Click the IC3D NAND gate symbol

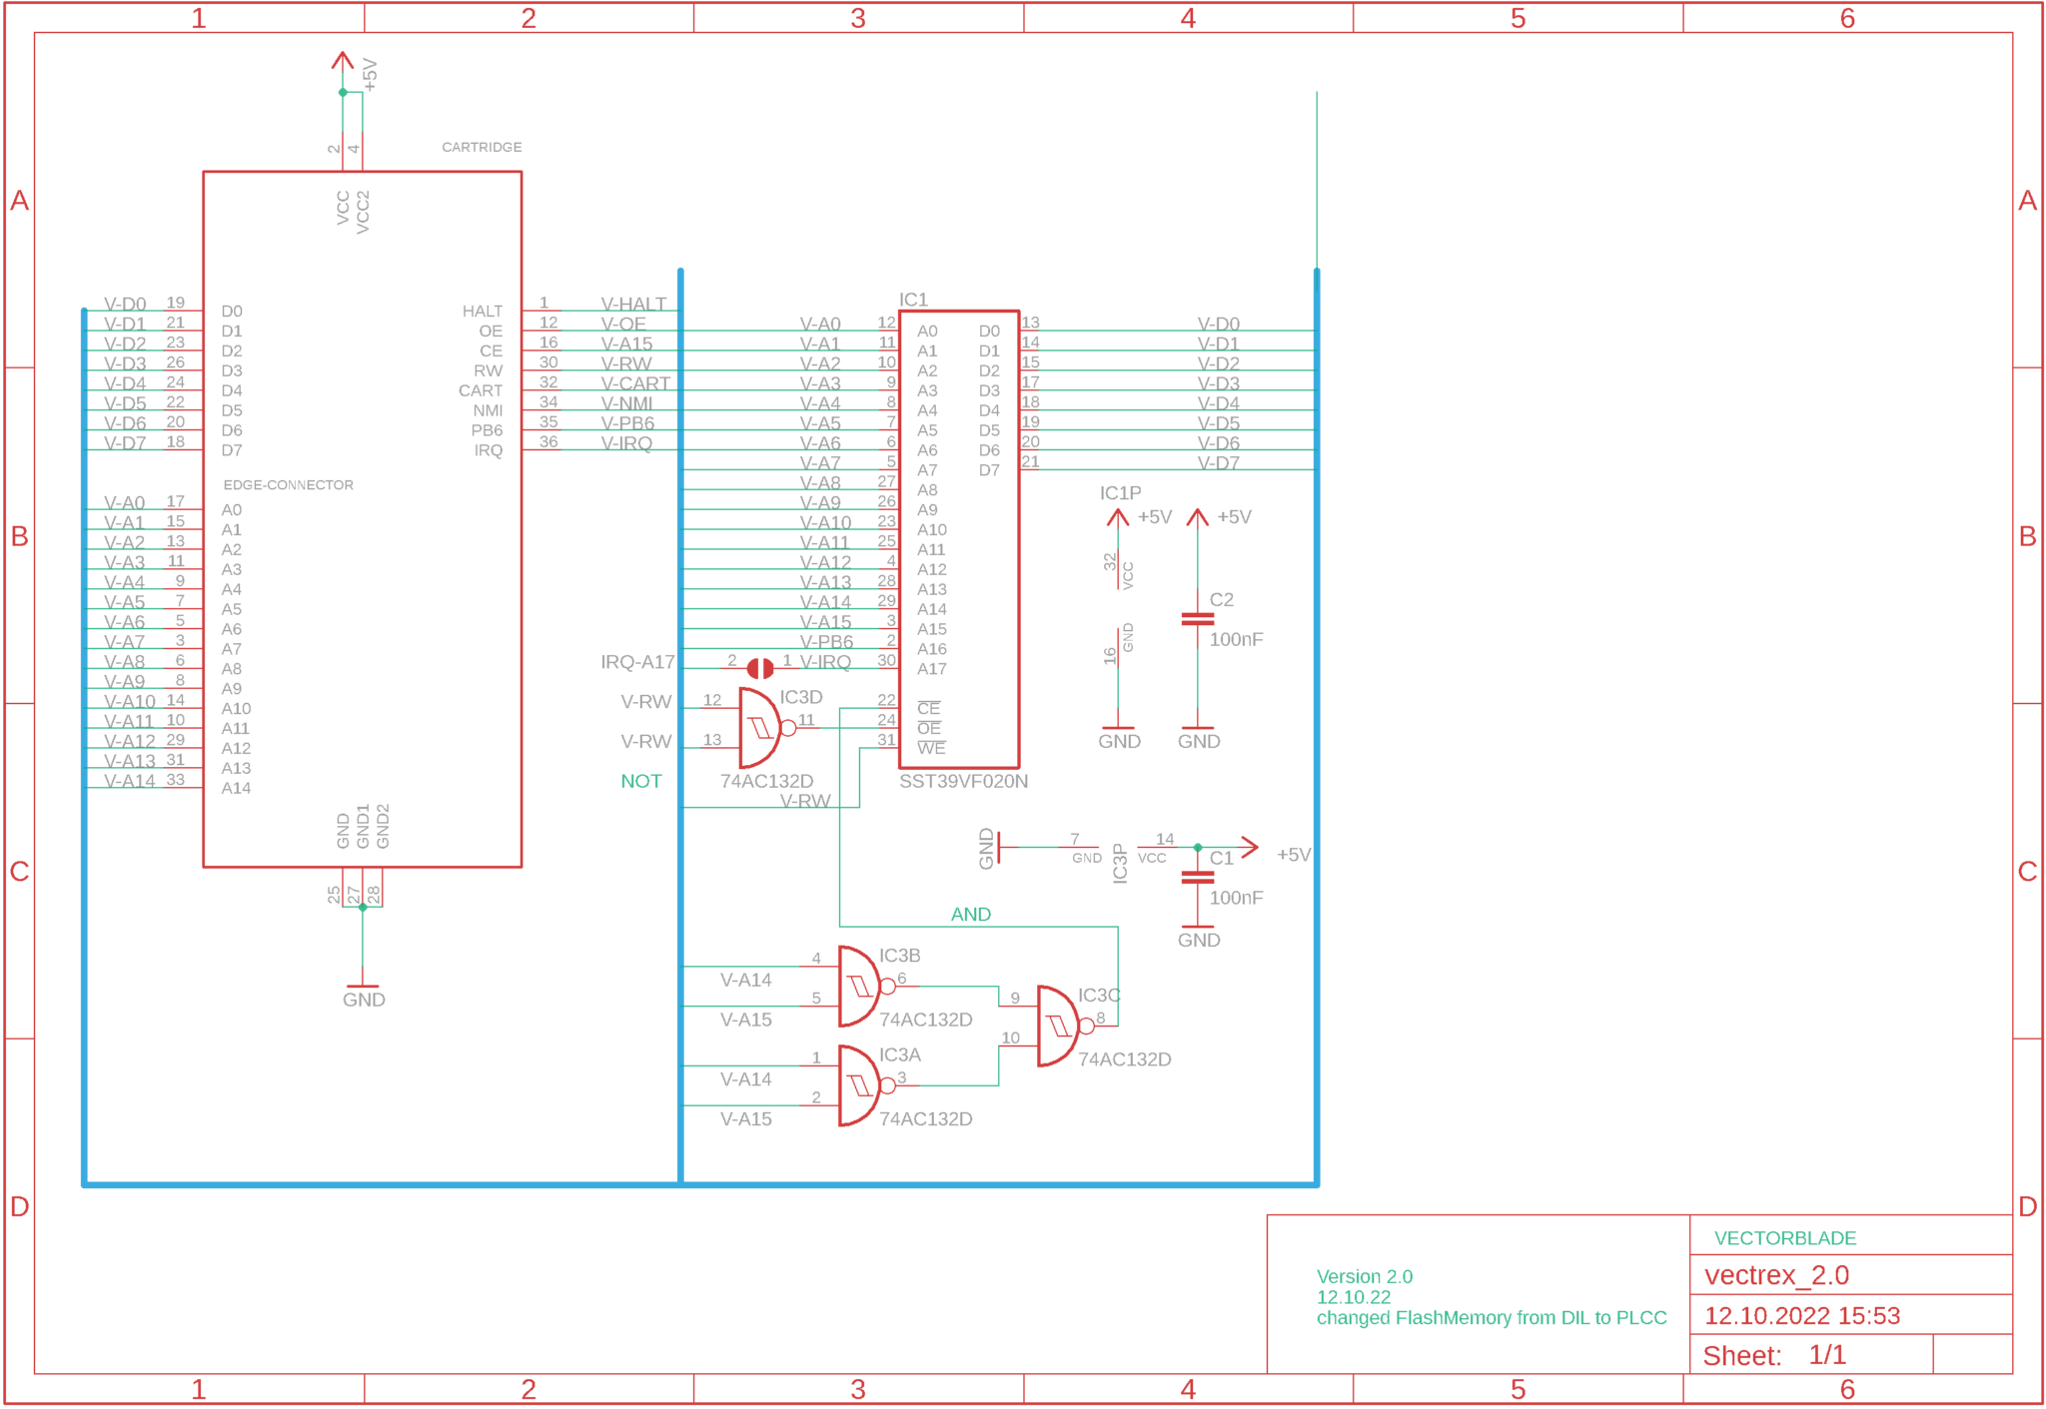point(760,728)
